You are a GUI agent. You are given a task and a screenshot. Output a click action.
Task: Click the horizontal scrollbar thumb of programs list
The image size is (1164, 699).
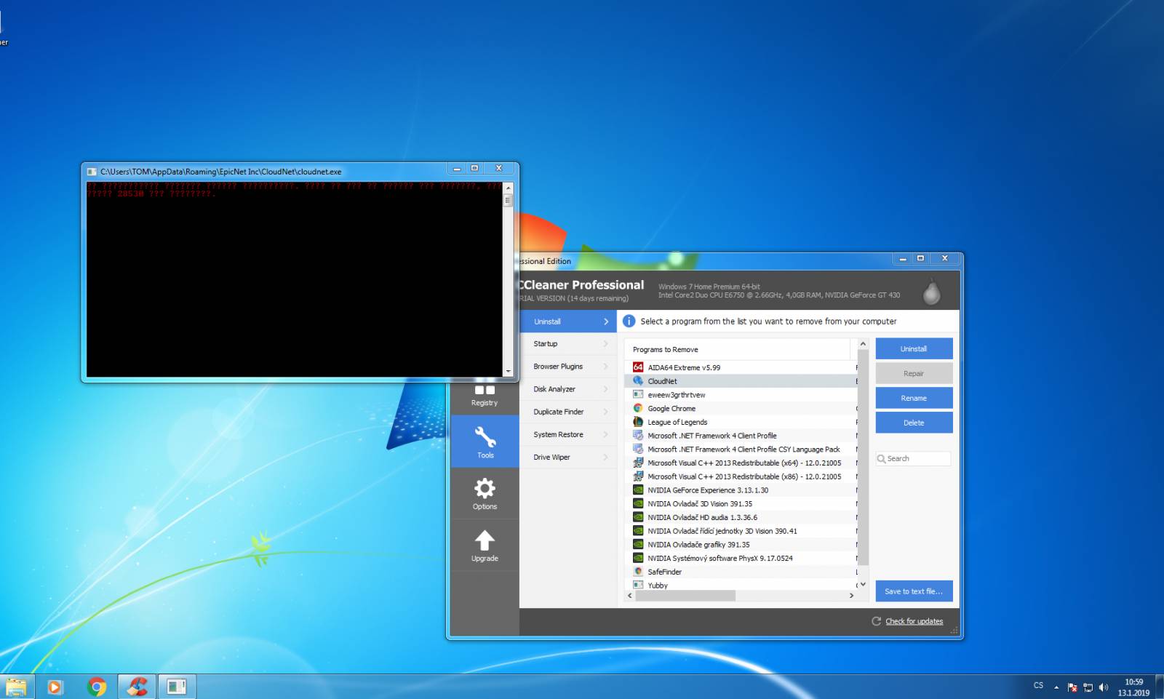685,596
